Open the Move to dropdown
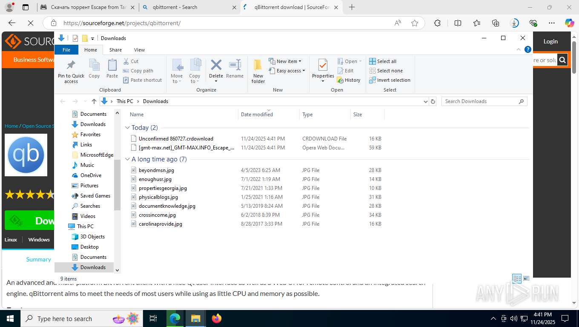This screenshot has height=327, width=579. coord(177,71)
